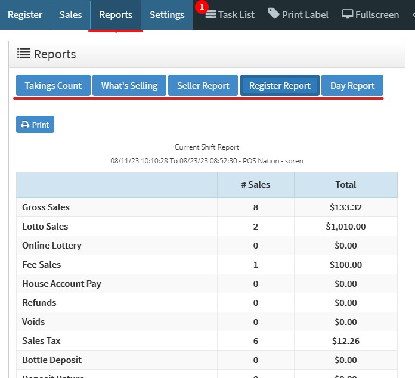Click the Reports panel heading text
415x378 pixels.
point(55,54)
